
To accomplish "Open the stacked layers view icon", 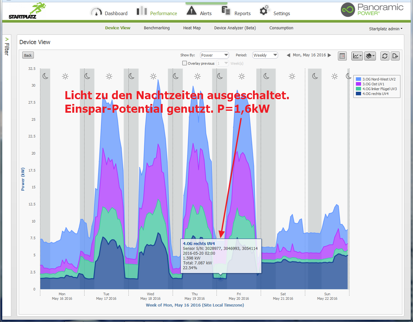I will (x=370, y=56).
